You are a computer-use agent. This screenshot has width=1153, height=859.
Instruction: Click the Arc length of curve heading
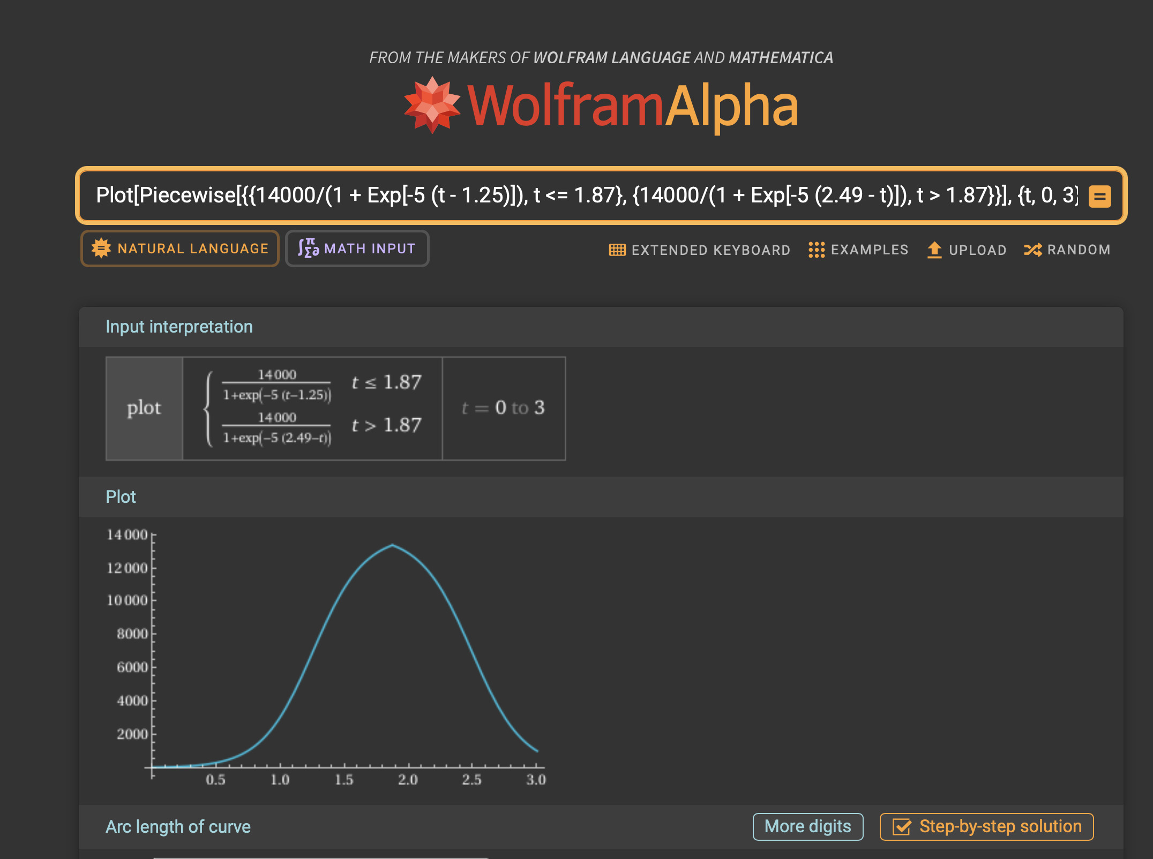click(x=178, y=826)
